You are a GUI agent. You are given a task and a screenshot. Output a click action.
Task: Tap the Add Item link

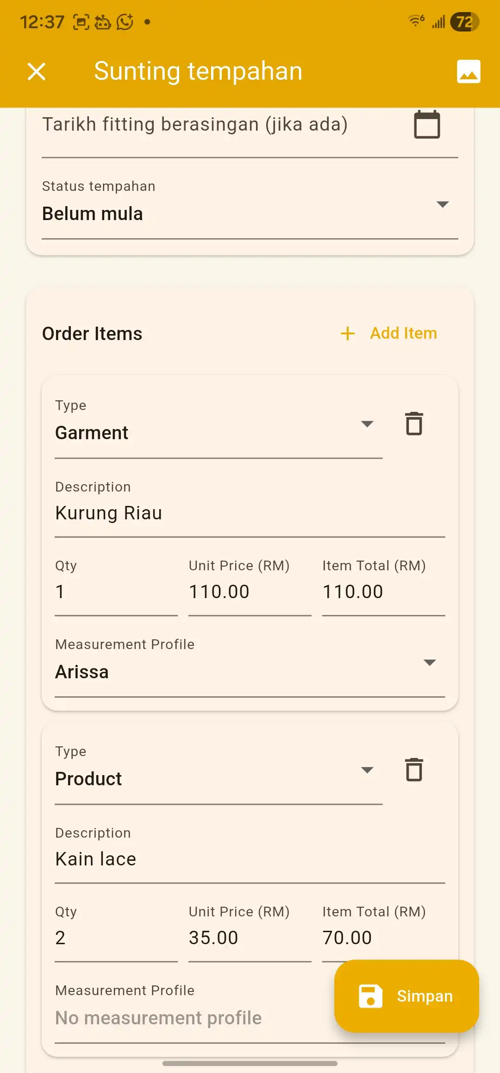403,334
